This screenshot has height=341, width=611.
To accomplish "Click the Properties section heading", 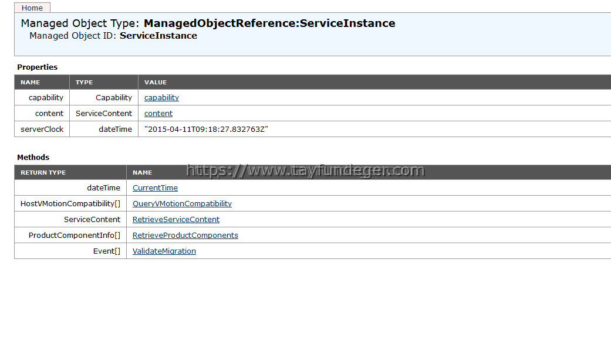I will pyautogui.click(x=37, y=67).
